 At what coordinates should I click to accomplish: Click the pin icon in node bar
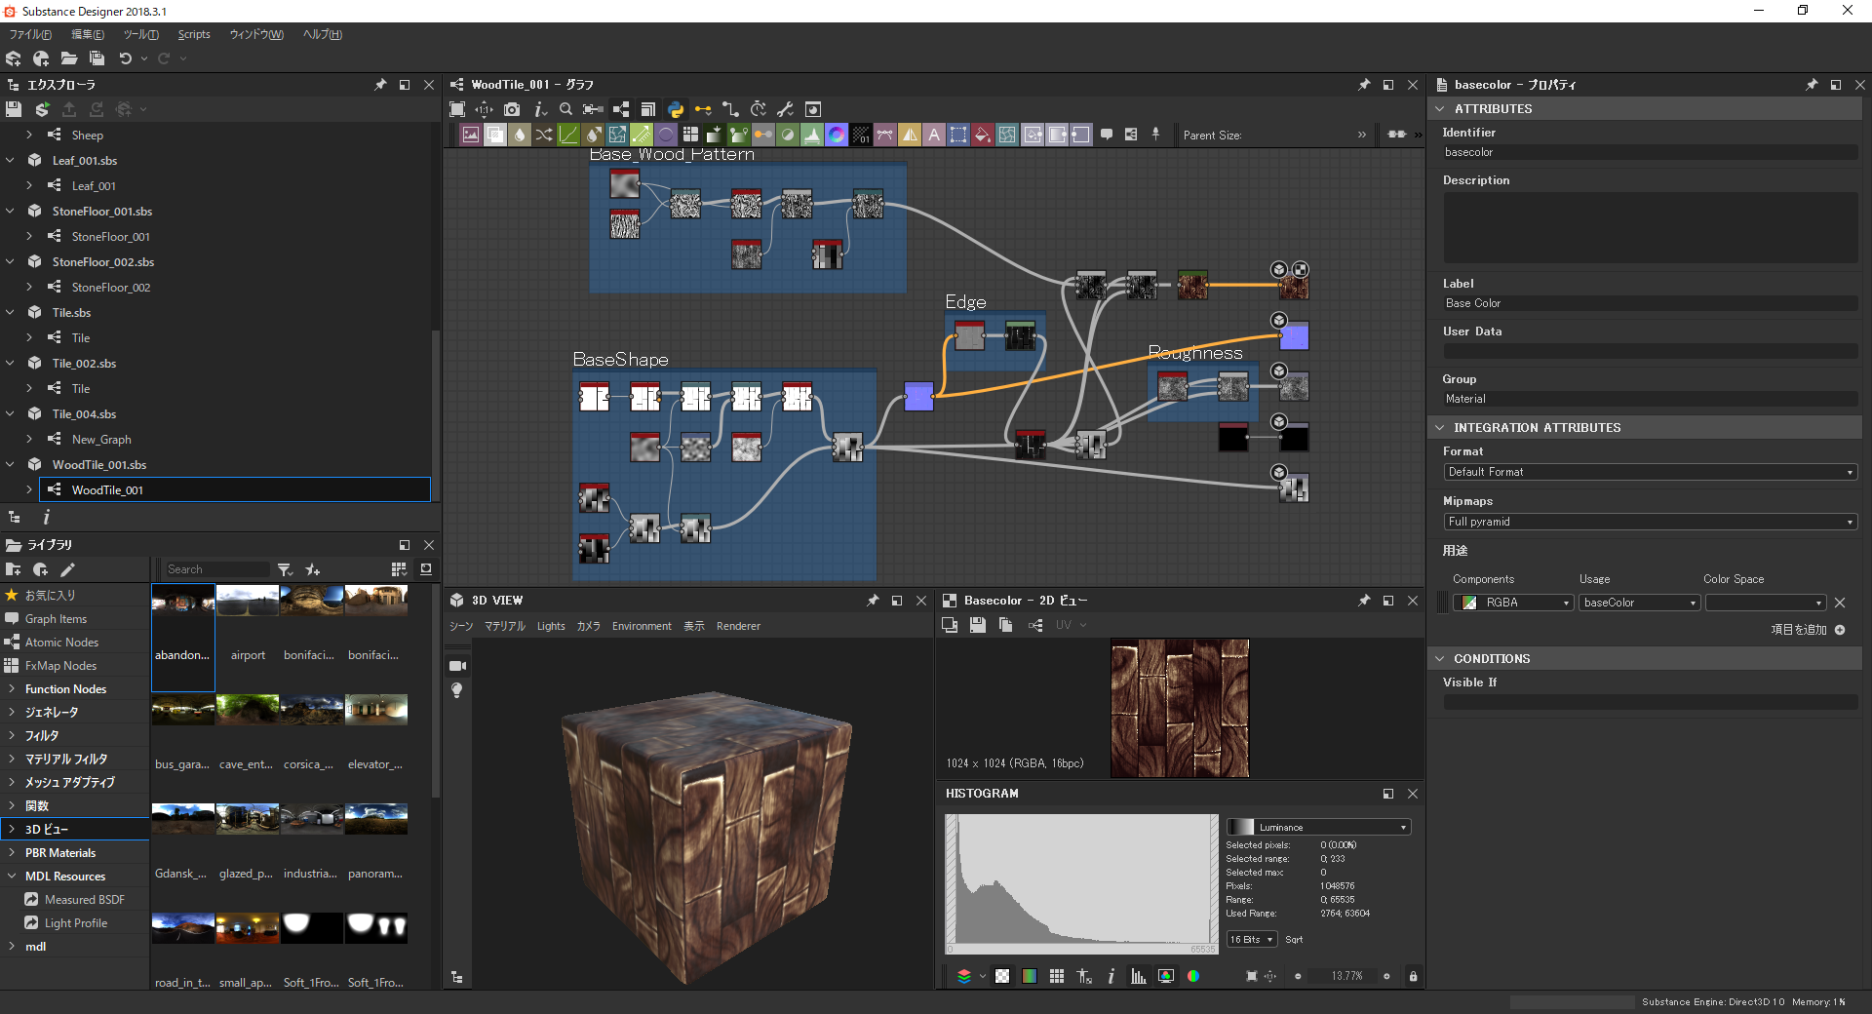pyautogui.click(x=1155, y=135)
